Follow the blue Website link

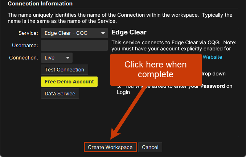click(x=212, y=57)
